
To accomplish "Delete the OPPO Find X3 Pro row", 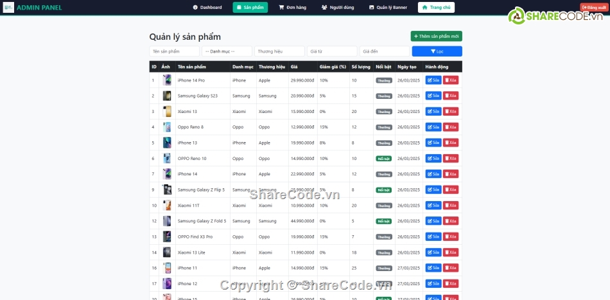I will click(x=451, y=236).
